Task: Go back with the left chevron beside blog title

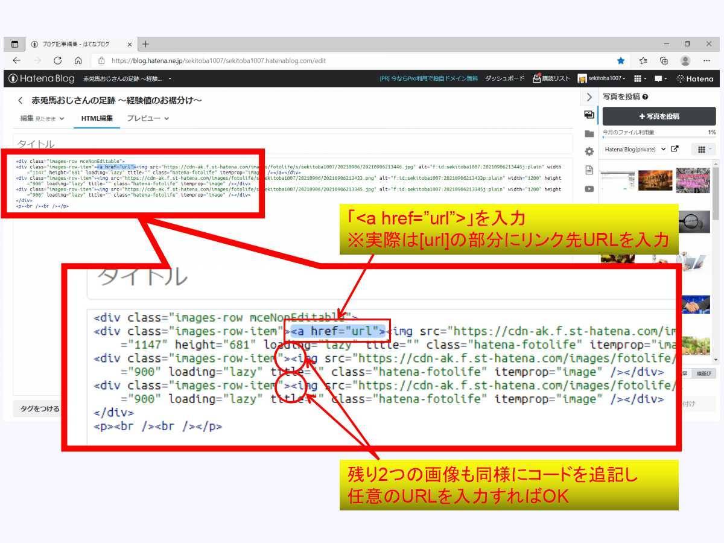Action: tap(20, 100)
